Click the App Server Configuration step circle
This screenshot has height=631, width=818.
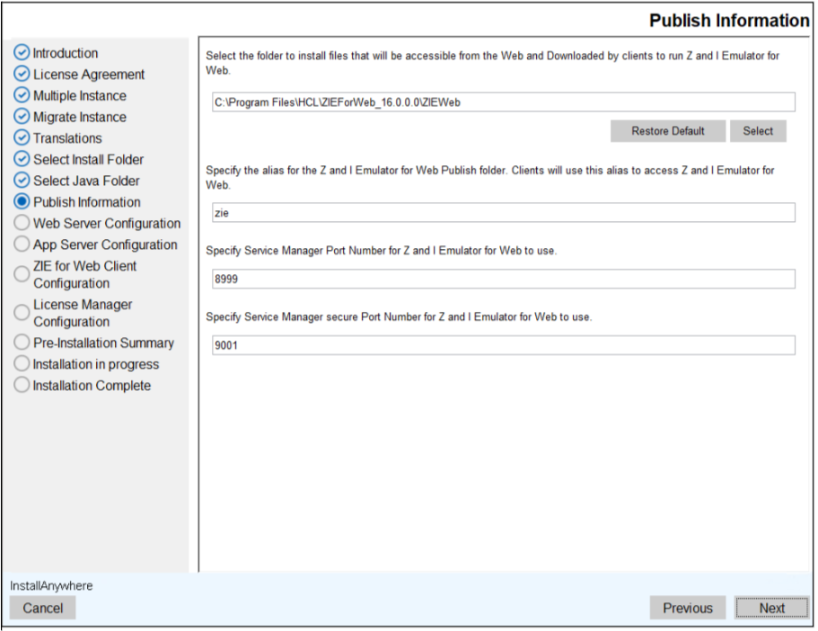point(22,244)
